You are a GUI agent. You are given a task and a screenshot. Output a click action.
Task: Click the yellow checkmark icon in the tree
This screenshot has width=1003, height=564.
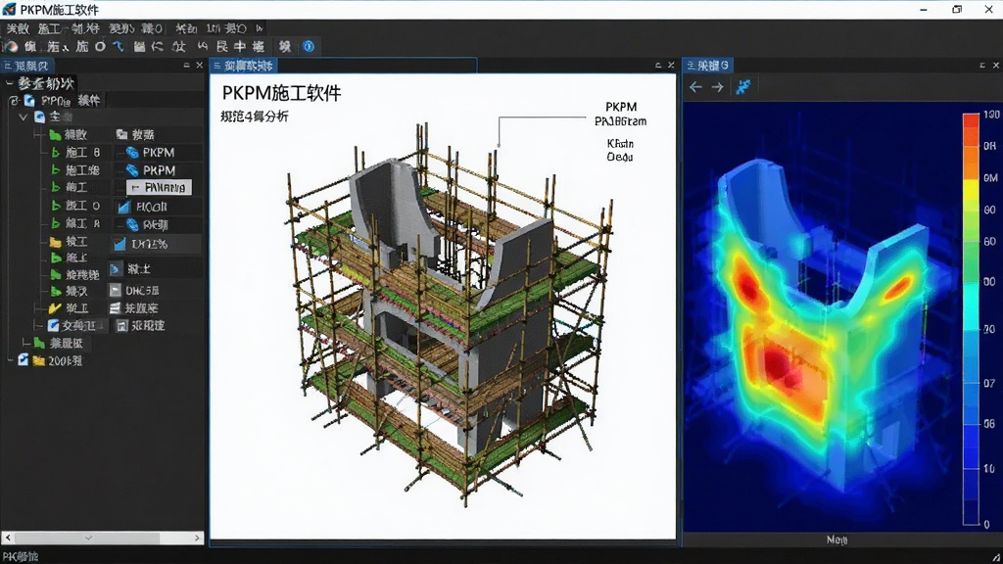(x=55, y=308)
